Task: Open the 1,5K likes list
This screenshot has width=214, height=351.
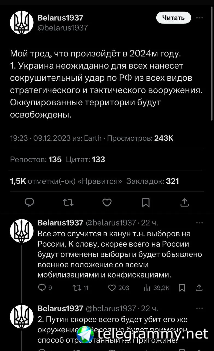Action: (66, 181)
